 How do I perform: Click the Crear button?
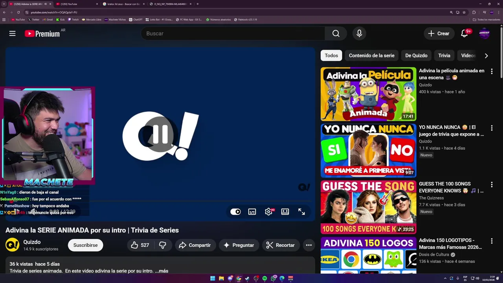[439, 33]
